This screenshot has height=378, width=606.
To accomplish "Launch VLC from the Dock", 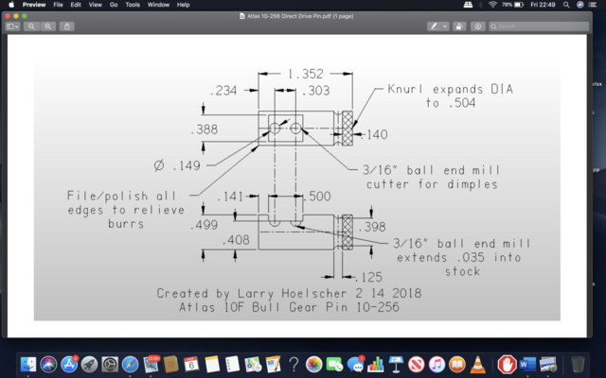I will (481, 364).
